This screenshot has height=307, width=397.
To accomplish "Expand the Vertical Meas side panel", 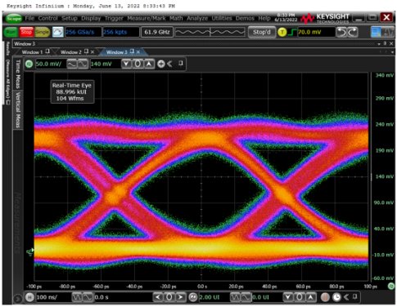I will point(18,109).
